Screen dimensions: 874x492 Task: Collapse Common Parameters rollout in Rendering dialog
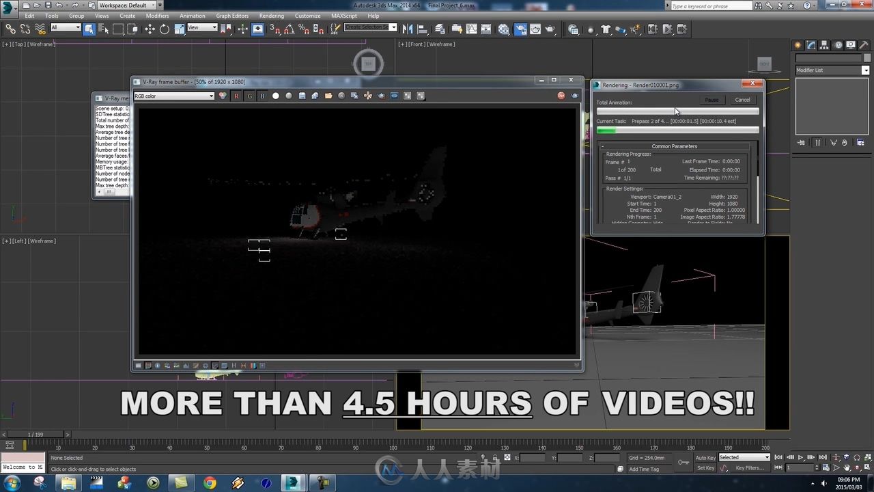pyautogui.click(x=674, y=146)
